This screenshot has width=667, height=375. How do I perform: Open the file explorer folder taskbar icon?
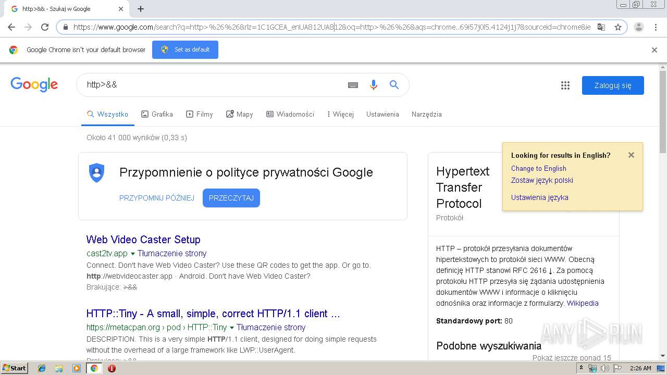pos(59,368)
